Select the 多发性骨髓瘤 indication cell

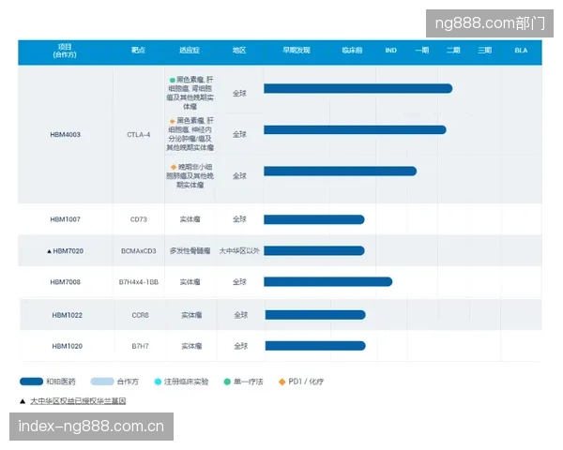[190, 251]
